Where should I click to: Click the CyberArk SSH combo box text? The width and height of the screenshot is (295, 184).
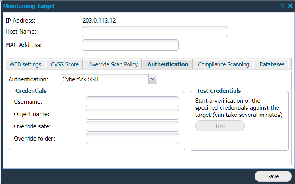coord(104,79)
